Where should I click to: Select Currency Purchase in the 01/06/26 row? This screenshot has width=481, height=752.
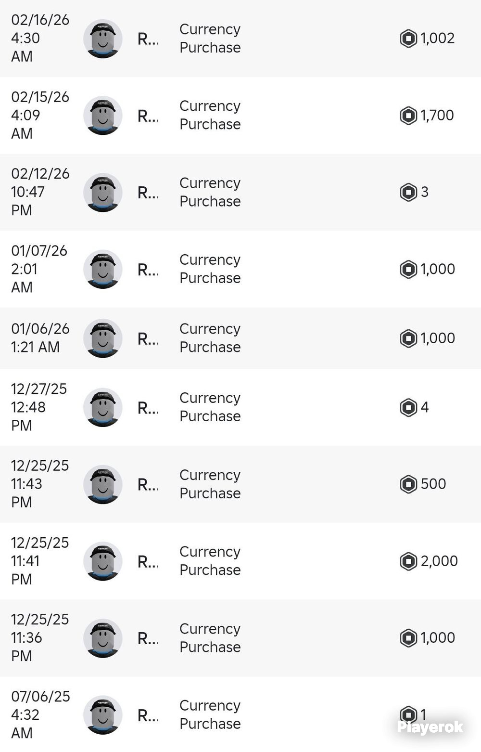[x=210, y=338]
